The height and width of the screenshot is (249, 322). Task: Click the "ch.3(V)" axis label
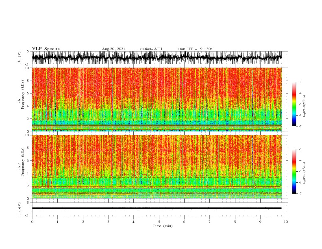pos(20,209)
